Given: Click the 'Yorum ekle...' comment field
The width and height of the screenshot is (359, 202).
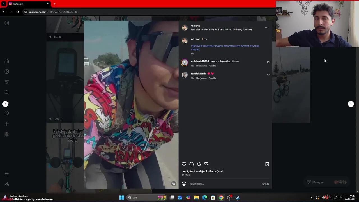Looking at the screenshot, I should point(224,184).
